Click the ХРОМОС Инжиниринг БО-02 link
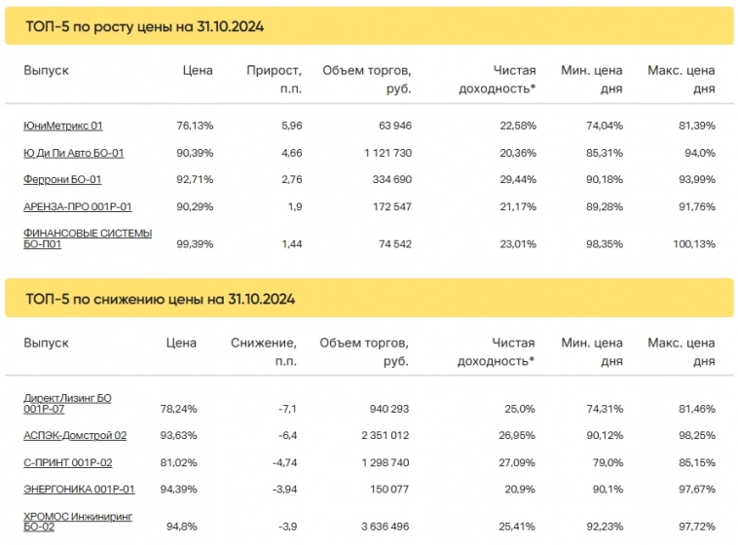 tap(77, 520)
